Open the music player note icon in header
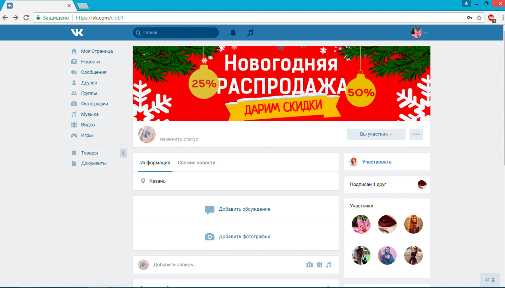The height and width of the screenshot is (288, 505). [x=250, y=33]
